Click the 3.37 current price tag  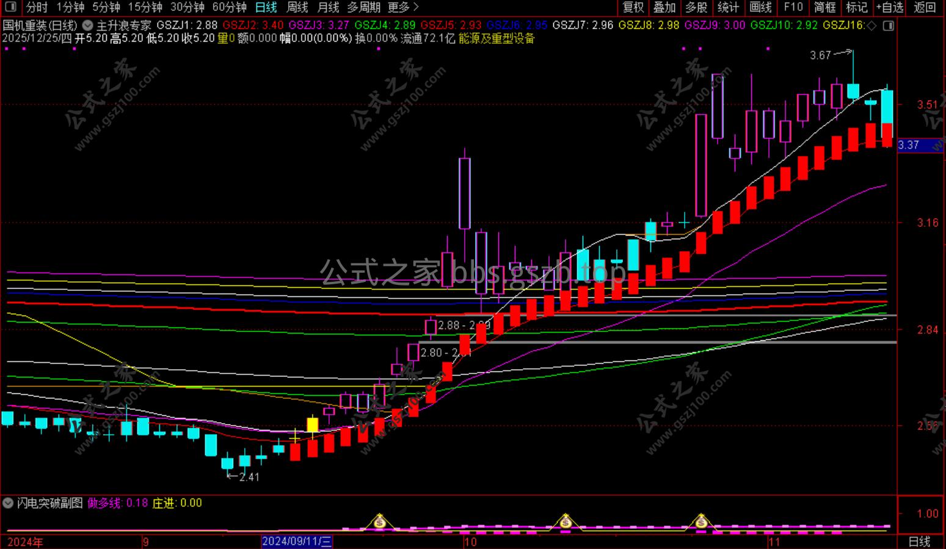(x=920, y=145)
